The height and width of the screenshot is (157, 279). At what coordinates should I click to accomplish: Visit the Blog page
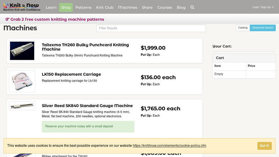(x=181, y=7)
